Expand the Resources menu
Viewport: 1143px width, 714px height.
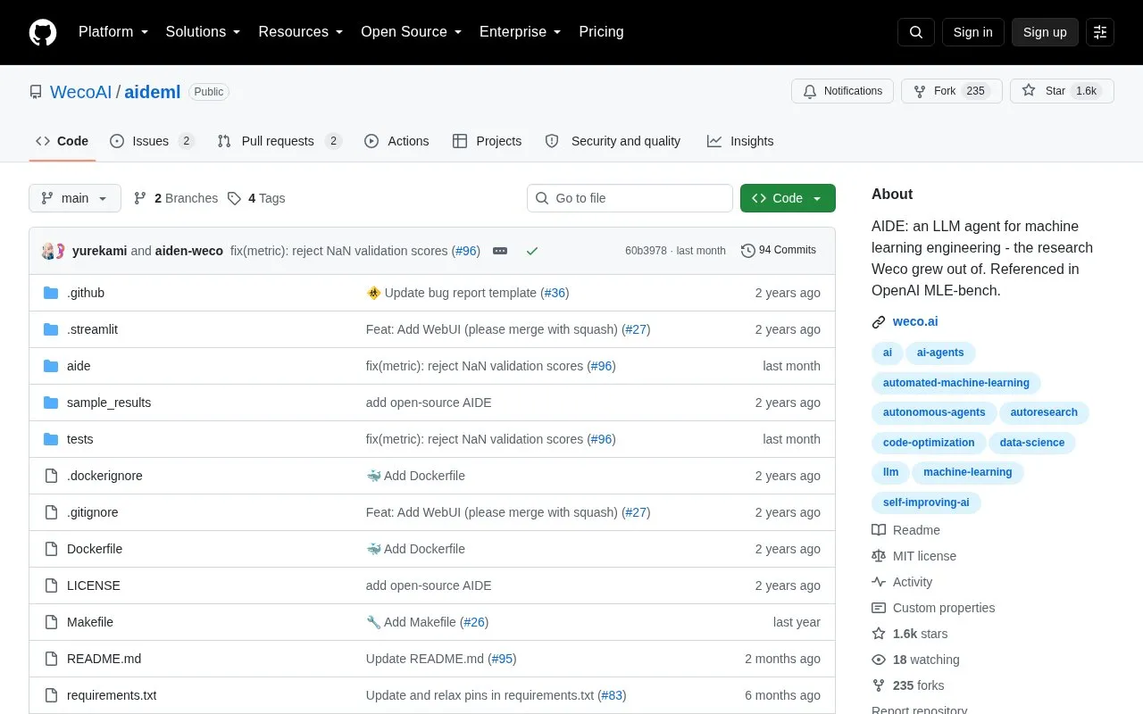point(301,32)
